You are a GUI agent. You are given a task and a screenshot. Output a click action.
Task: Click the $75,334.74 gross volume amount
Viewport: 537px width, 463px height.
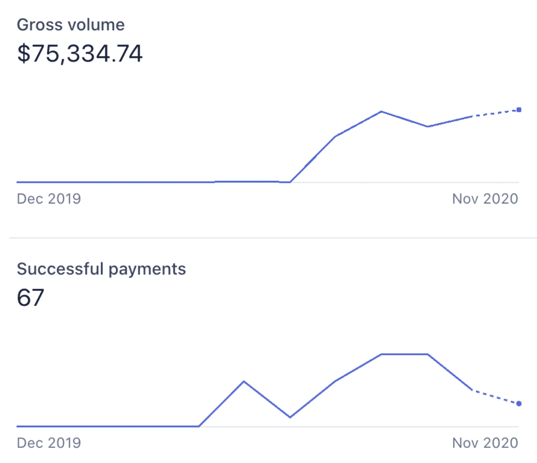tap(80, 54)
